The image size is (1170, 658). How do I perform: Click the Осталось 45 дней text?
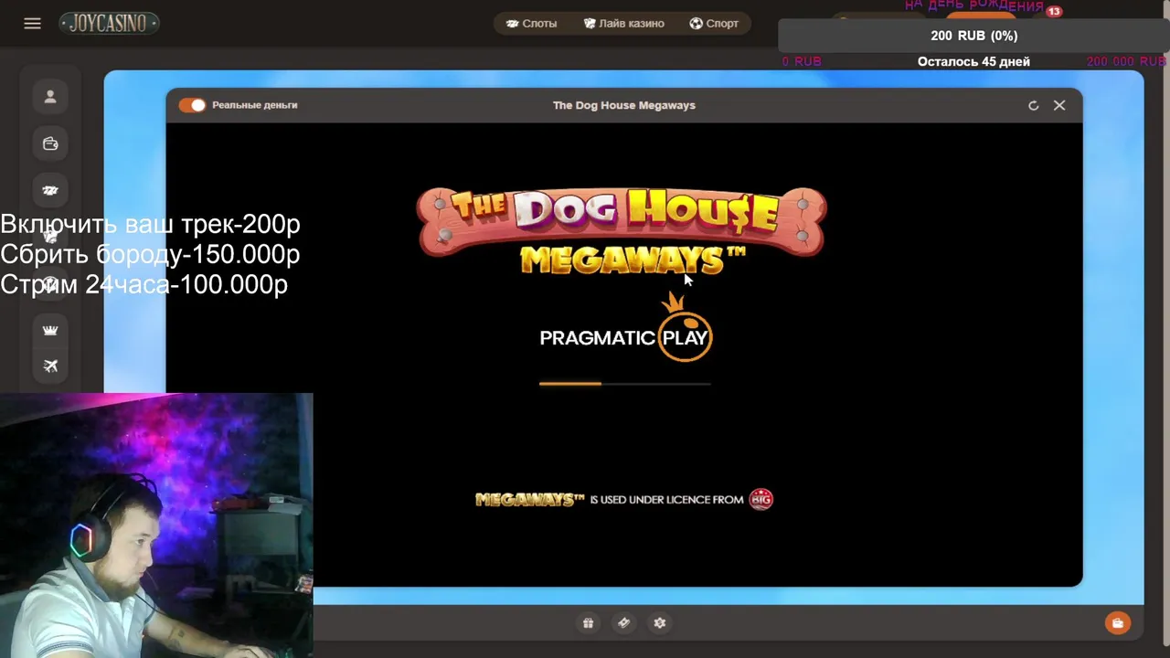(x=973, y=61)
